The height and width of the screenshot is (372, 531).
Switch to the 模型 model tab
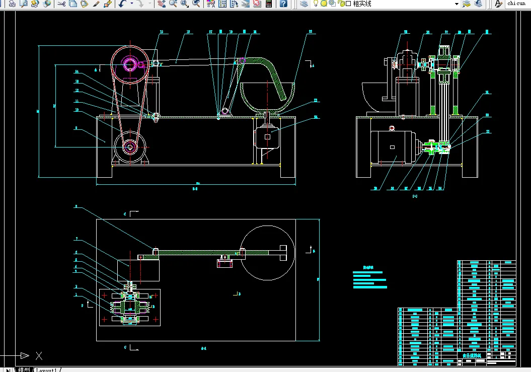24,369
